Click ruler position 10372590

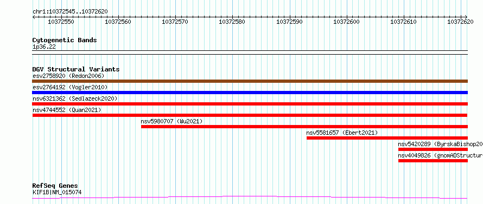(x=290, y=22)
